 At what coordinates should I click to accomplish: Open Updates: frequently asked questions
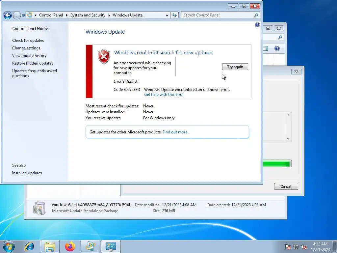click(x=34, y=73)
